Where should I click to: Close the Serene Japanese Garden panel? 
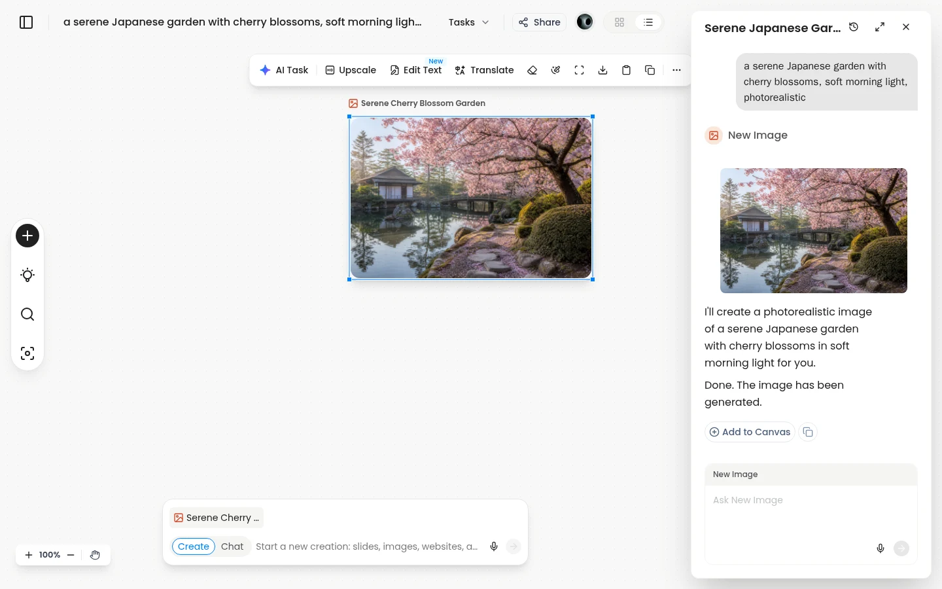pos(906,27)
